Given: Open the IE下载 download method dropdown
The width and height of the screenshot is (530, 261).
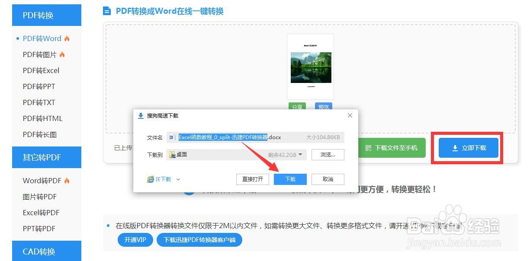Looking at the screenshot, I should pyautogui.click(x=178, y=179).
